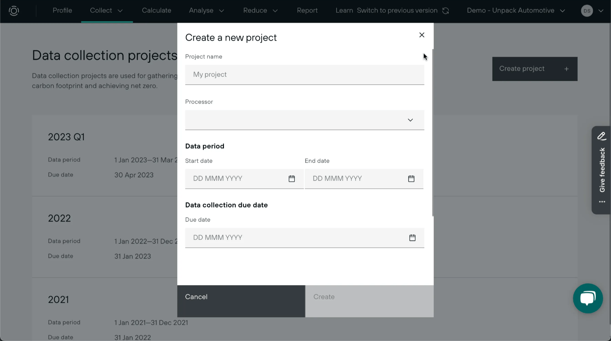Click the refresh icon beside Switch to previous version
This screenshot has height=341, width=611.
(x=446, y=10)
